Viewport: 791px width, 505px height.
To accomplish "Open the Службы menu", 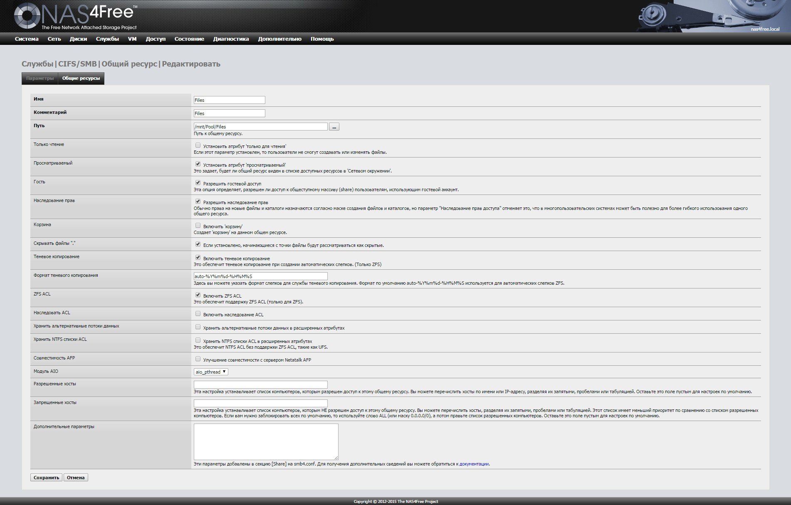I will pyautogui.click(x=107, y=39).
